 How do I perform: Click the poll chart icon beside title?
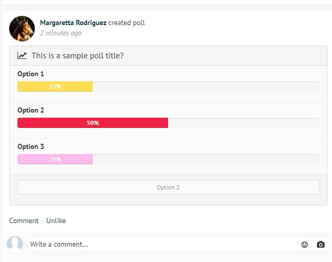[x=22, y=56]
